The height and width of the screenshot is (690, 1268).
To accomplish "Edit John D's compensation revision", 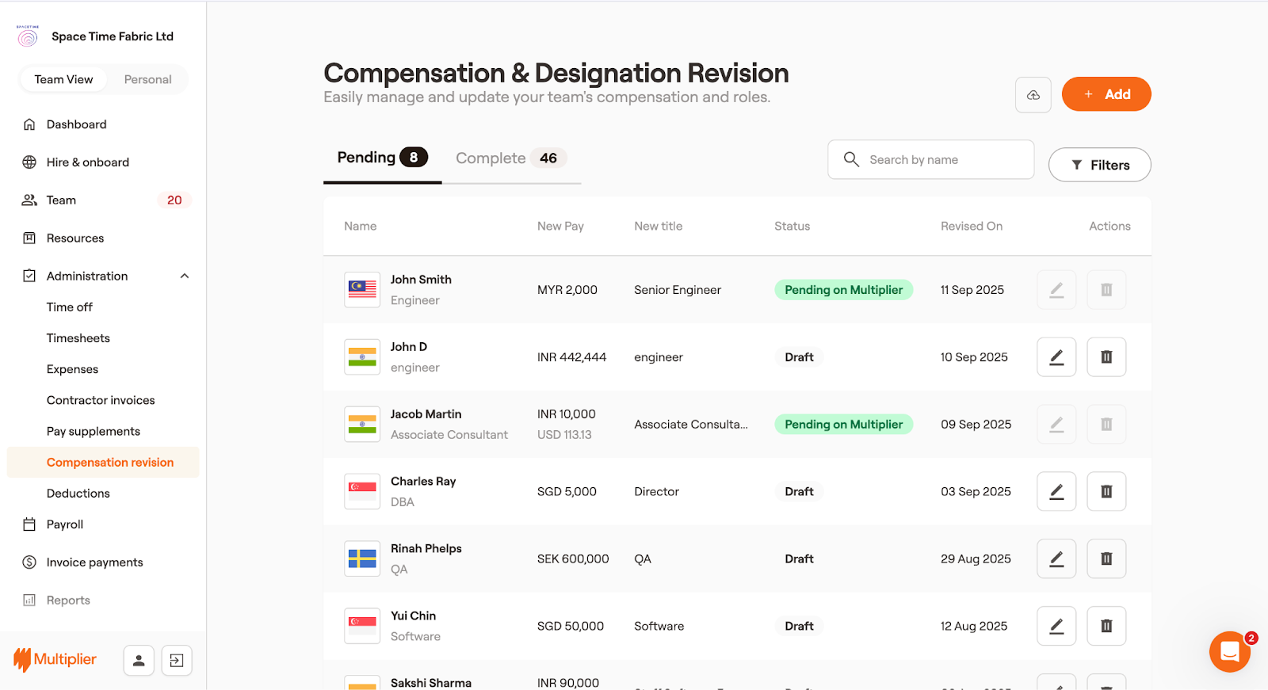I will click(x=1056, y=357).
